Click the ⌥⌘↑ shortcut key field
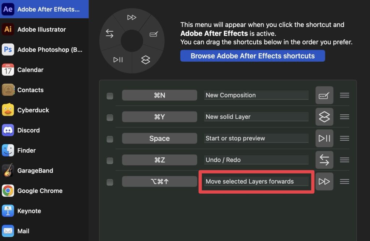 pos(159,181)
